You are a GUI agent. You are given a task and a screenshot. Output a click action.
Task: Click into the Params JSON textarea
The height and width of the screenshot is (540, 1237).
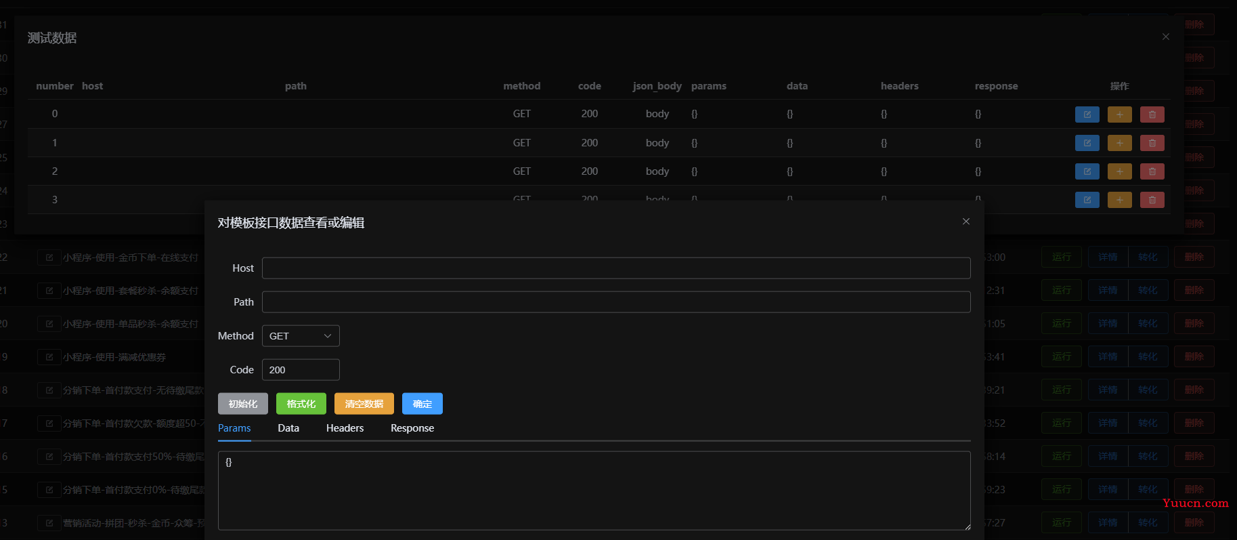pos(594,491)
